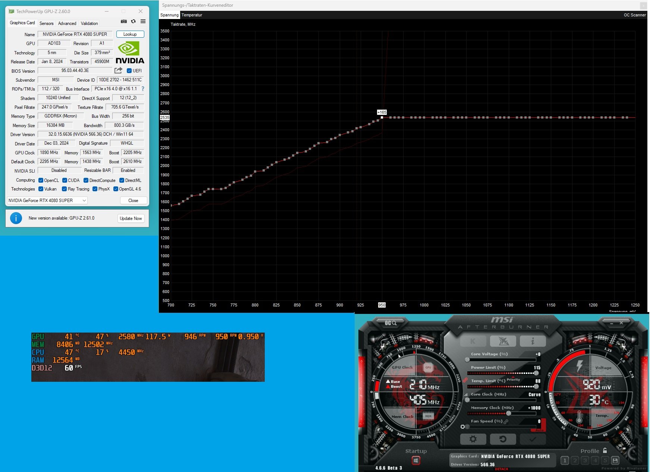This screenshot has height=472, width=650.
Task: Click the red link icon beside Temp. Limit
Action: click(465, 380)
